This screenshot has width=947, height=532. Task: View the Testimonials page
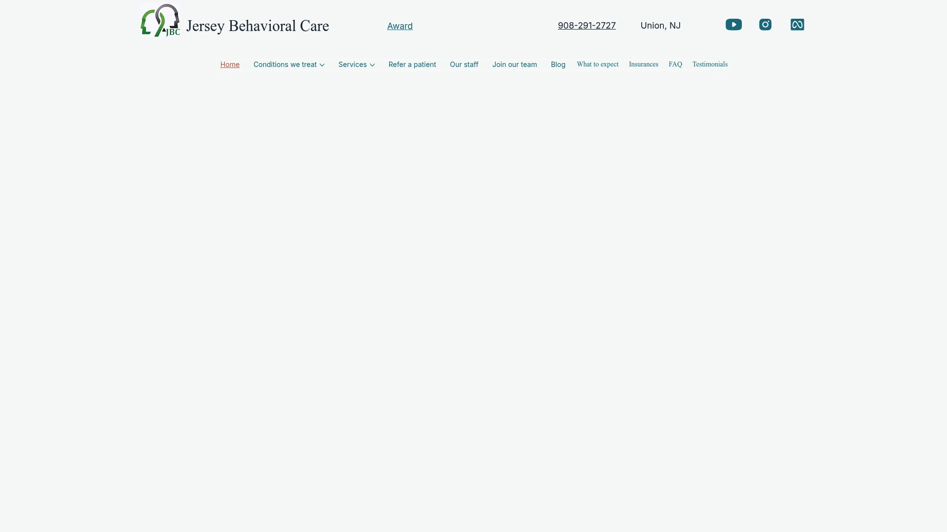(x=710, y=64)
